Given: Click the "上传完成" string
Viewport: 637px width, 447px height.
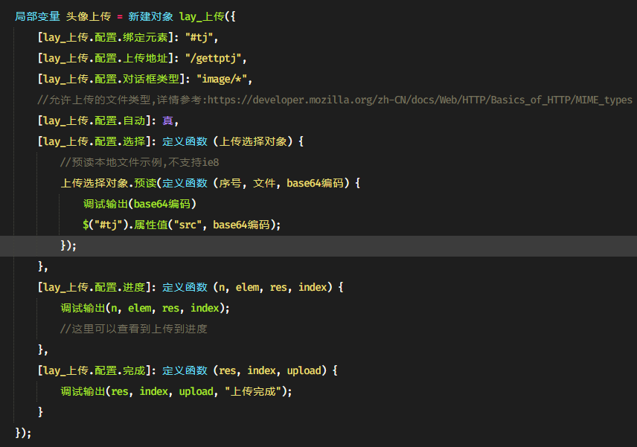Looking at the screenshot, I should [x=253, y=391].
